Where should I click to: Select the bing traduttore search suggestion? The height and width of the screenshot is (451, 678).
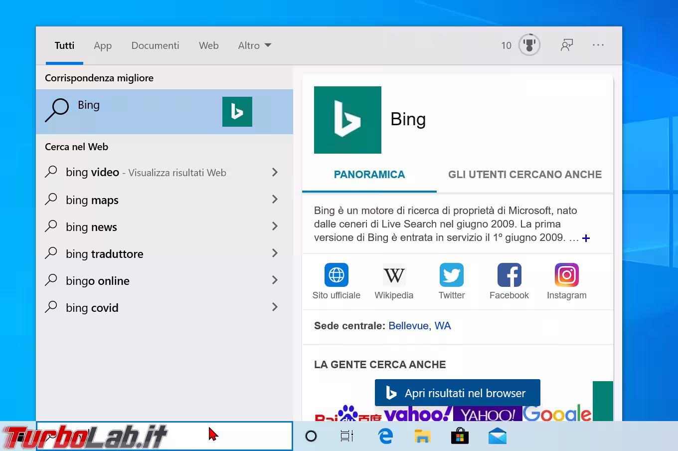point(104,253)
